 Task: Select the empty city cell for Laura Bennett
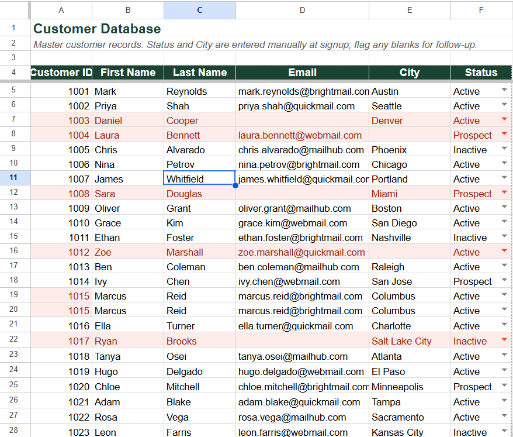point(410,135)
